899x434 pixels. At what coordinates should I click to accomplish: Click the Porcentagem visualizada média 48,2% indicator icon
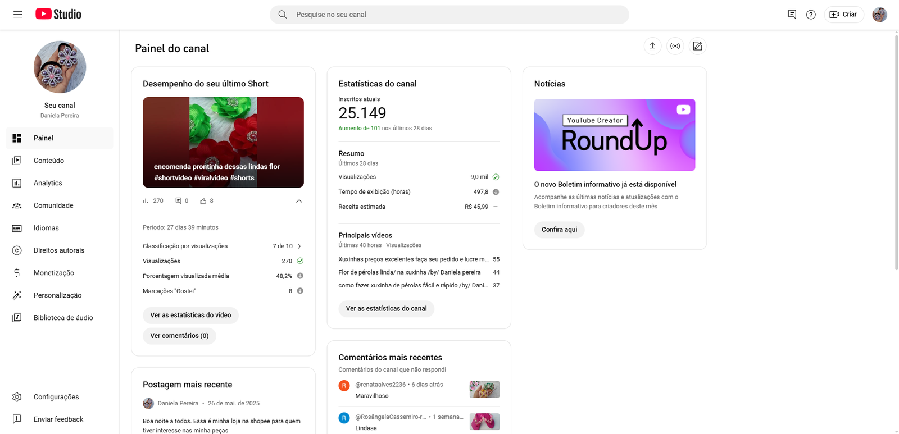(x=300, y=276)
